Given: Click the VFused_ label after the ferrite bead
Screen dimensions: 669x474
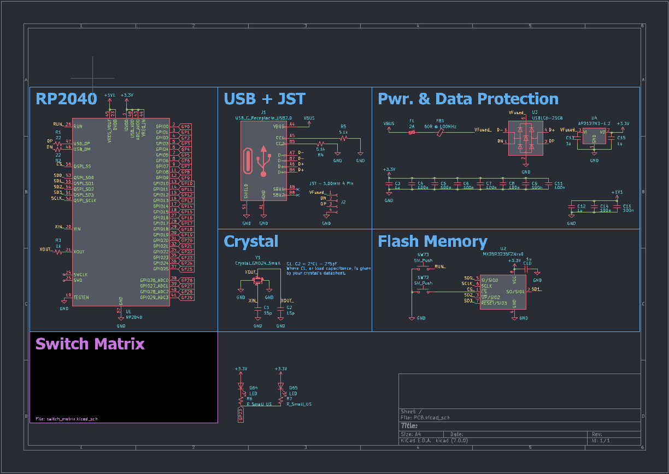Looking at the screenshot, I should click(x=483, y=130).
